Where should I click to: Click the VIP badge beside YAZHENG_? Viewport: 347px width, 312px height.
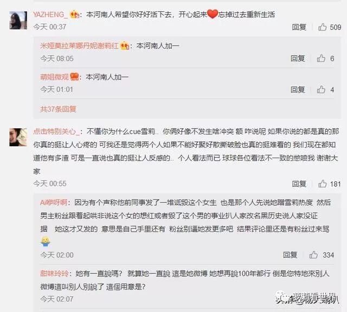pos(75,15)
